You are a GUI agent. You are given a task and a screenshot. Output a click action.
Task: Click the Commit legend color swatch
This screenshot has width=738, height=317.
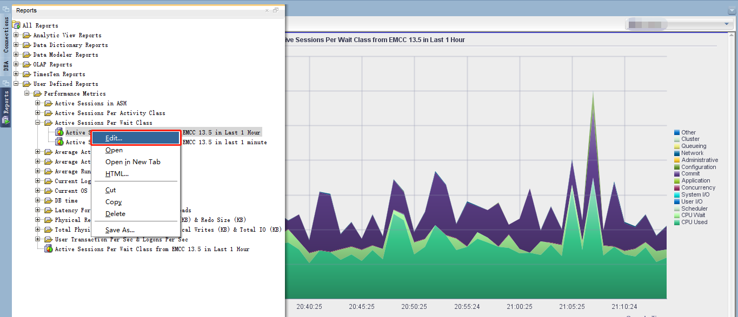(x=677, y=174)
